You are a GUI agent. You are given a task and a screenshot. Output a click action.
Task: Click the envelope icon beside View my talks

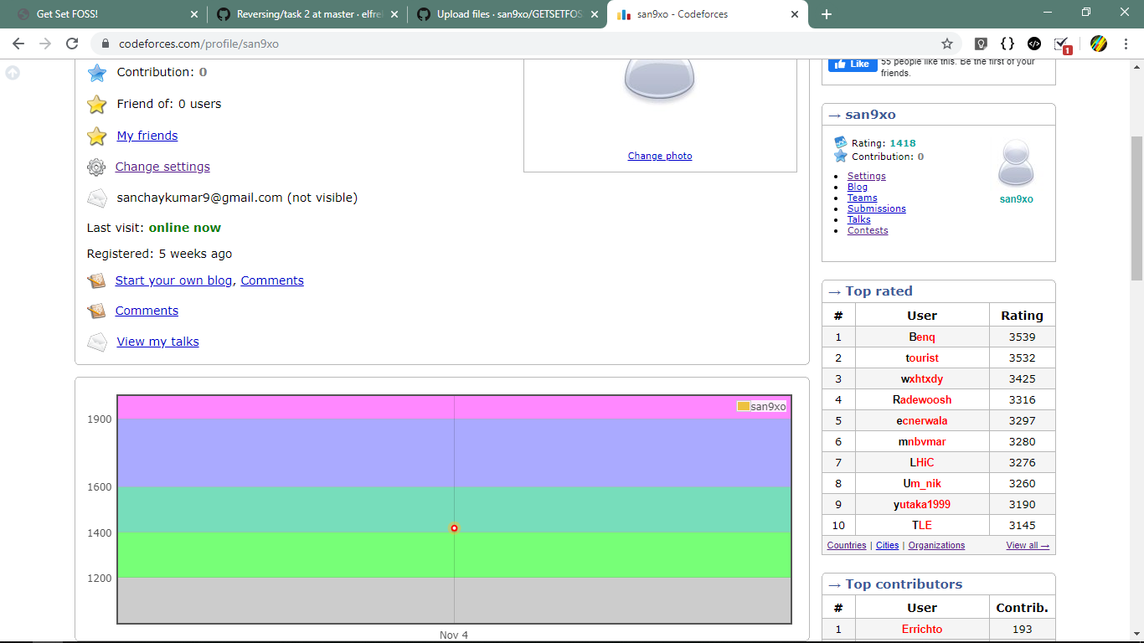(x=97, y=342)
